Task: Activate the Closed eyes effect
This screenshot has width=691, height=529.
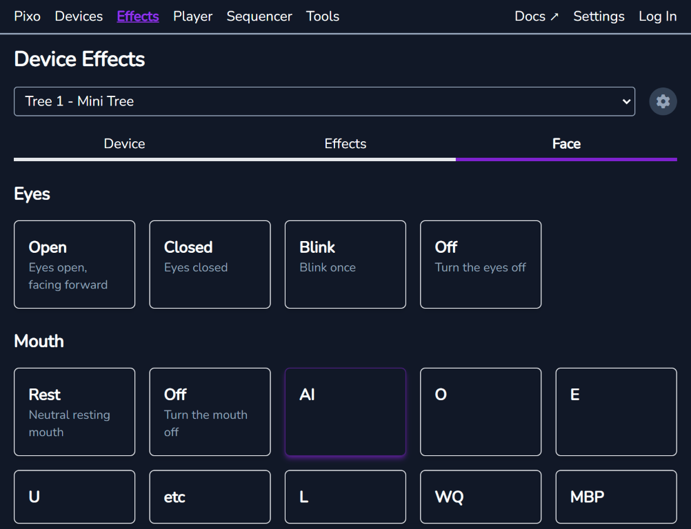Action: [210, 264]
